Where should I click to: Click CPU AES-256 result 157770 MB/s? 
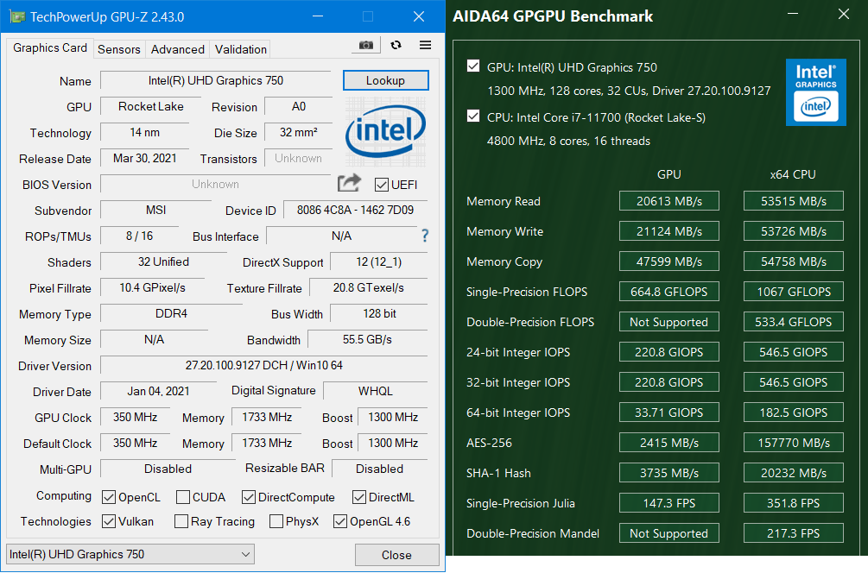point(793,443)
